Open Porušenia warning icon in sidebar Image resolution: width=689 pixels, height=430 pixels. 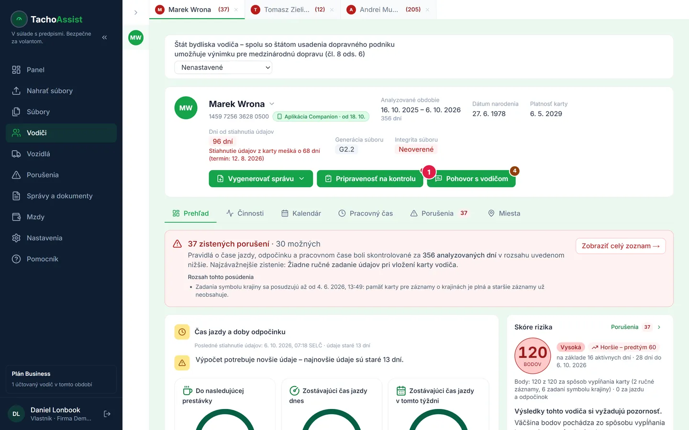16,175
